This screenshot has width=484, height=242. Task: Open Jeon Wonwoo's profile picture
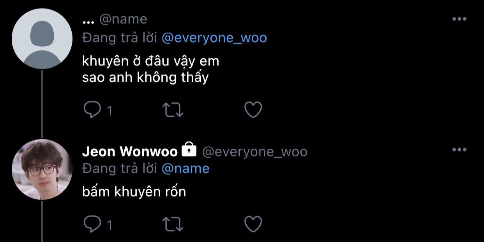[x=42, y=170]
